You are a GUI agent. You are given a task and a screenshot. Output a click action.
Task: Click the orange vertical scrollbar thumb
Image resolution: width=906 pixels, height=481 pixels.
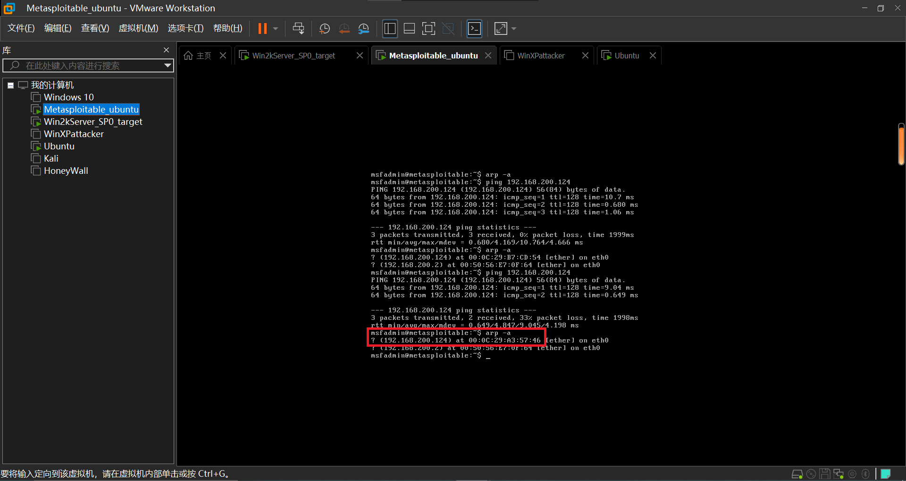click(x=901, y=144)
